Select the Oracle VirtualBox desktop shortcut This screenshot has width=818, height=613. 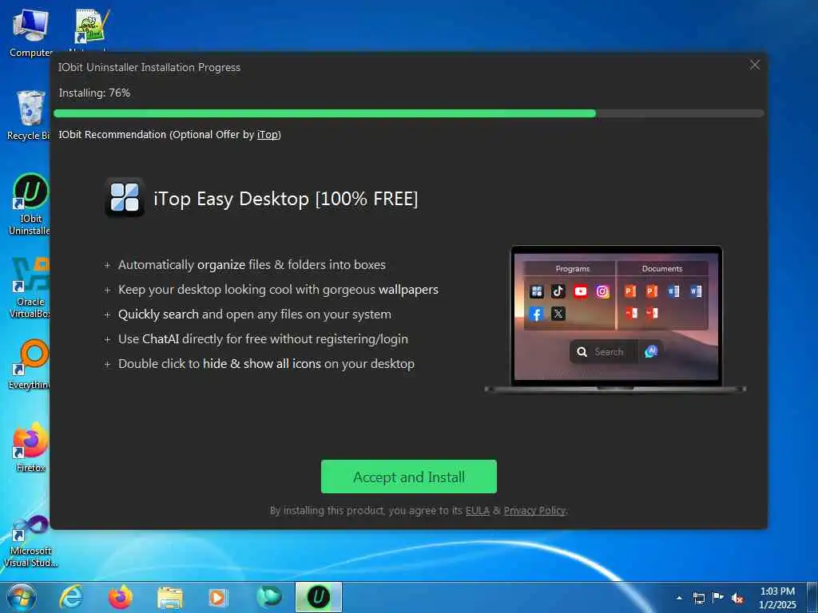(x=30, y=287)
